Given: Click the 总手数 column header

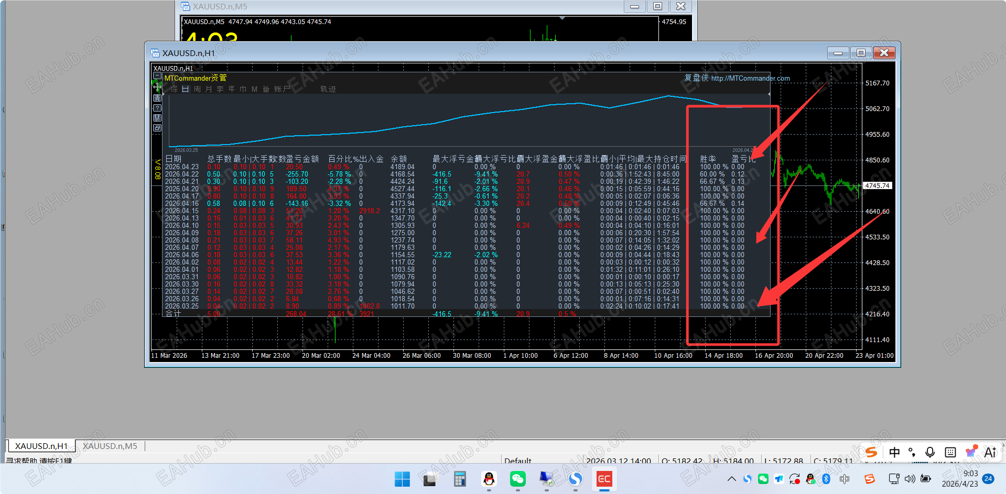Looking at the screenshot, I should point(219,159).
